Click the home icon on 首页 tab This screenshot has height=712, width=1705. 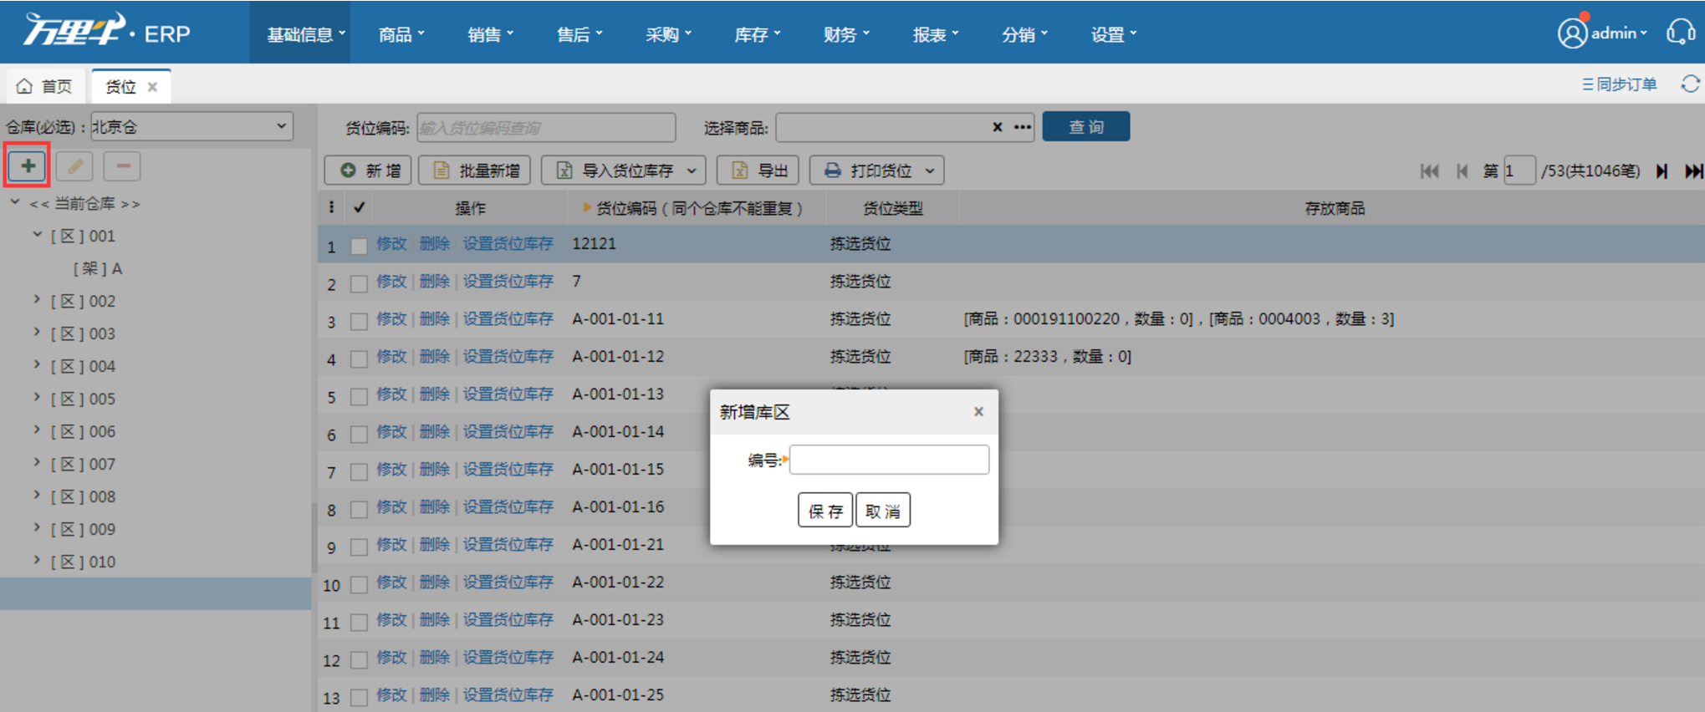(x=24, y=86)
